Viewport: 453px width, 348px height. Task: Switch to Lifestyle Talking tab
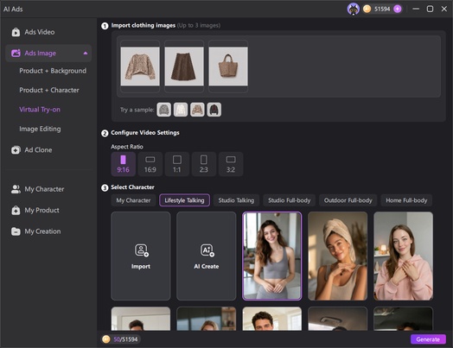click(184, 200)
